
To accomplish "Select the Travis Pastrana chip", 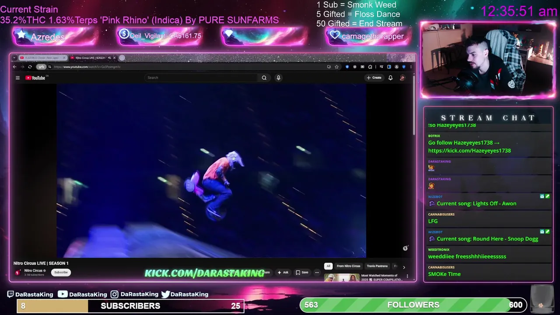I will [x=377, y=266].
